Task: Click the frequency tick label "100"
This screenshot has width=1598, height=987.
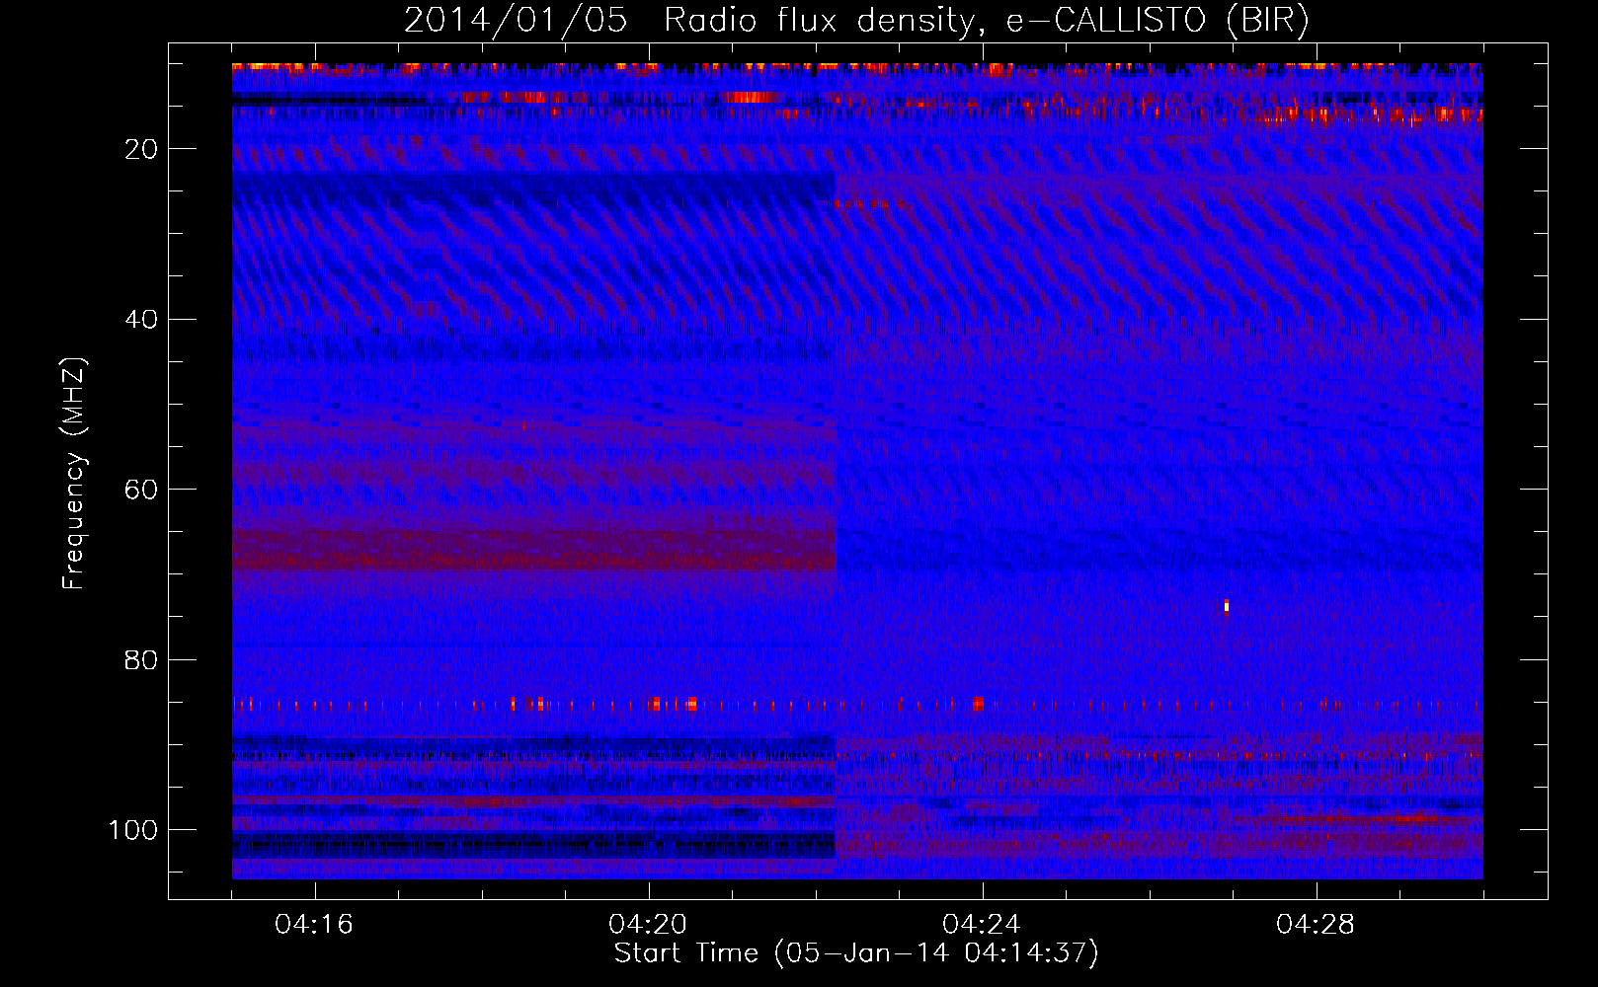Action: (x=133, y=830)
